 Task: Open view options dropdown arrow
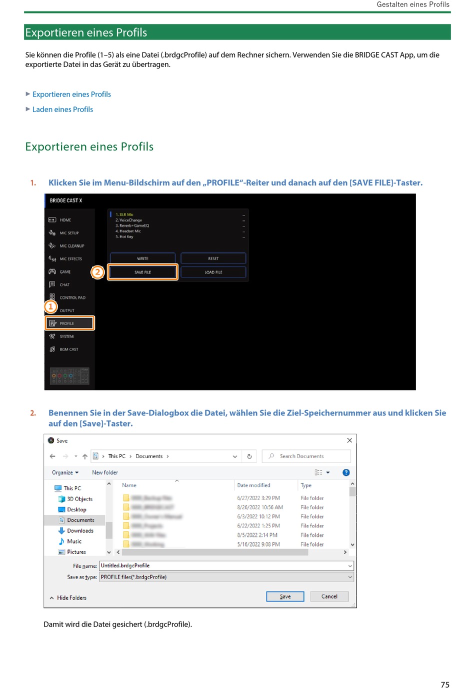(x=328, y=472)
